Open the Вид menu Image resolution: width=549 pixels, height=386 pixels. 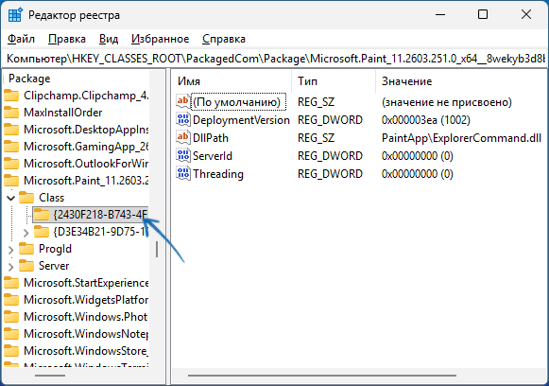click(x=109, y=39)
